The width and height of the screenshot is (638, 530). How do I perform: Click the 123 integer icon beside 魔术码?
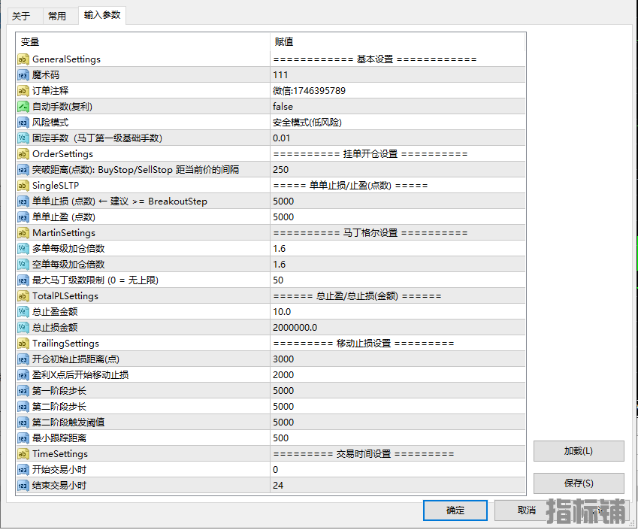[x=23, y=74]
